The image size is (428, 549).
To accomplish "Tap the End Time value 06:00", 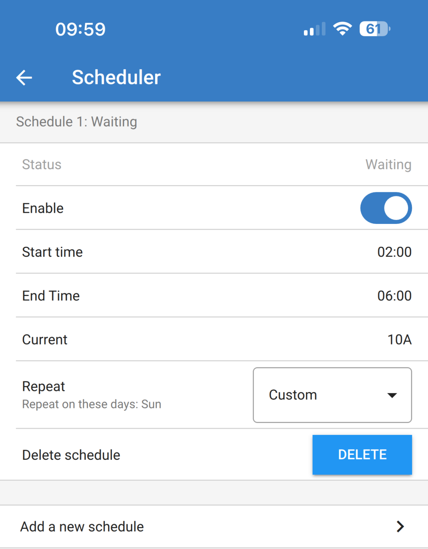I will (394, 295).
